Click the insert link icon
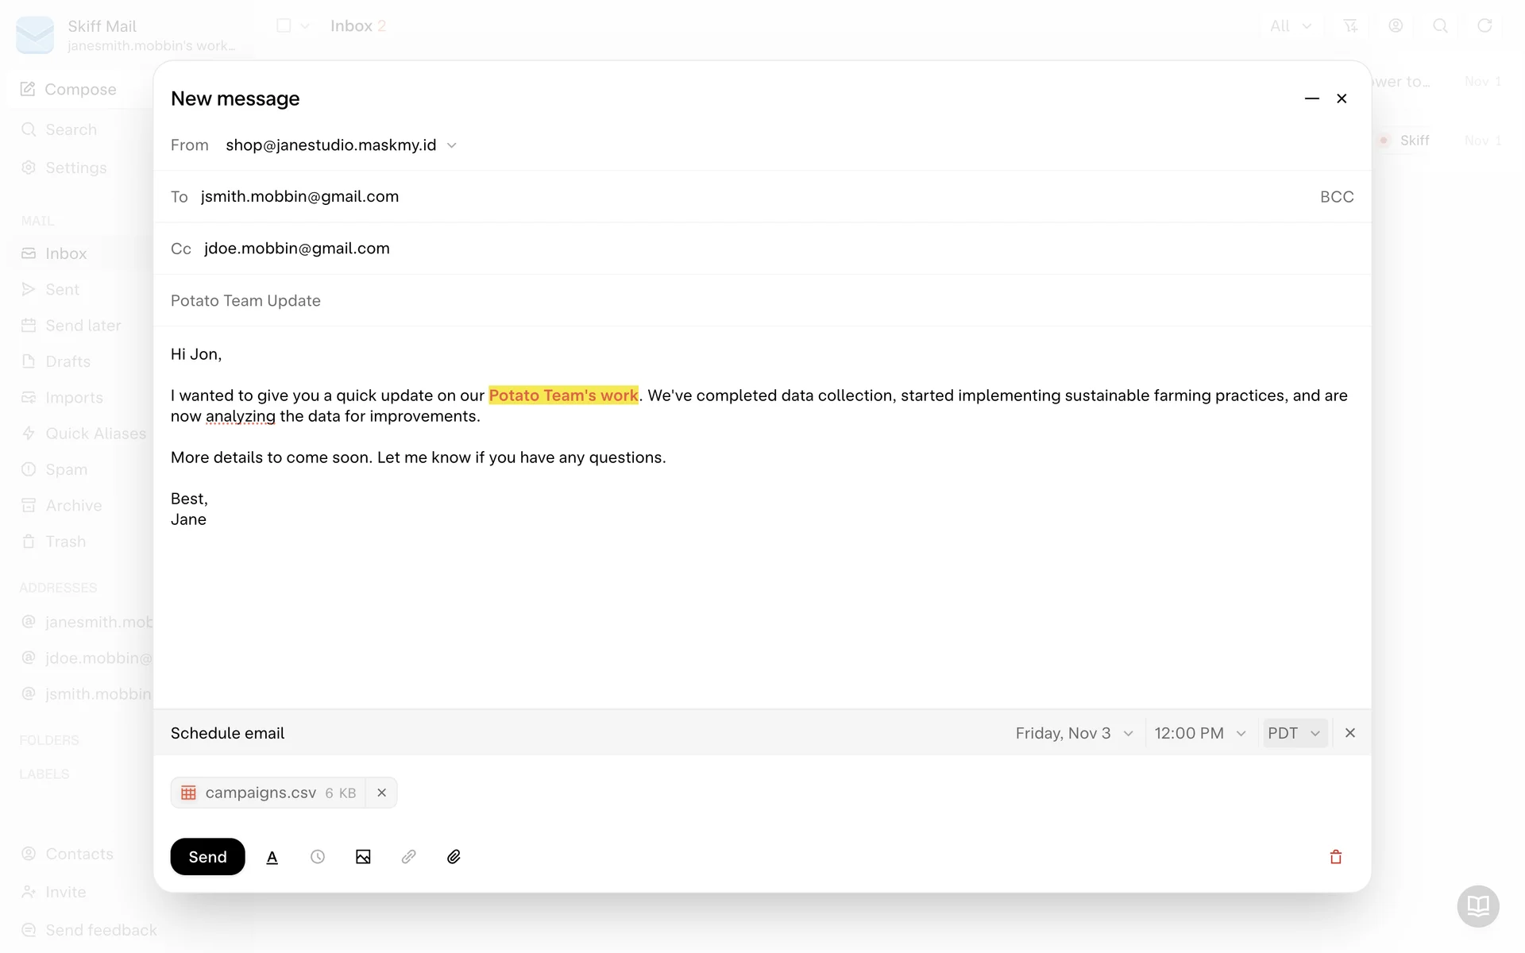 tap(408, 857)
